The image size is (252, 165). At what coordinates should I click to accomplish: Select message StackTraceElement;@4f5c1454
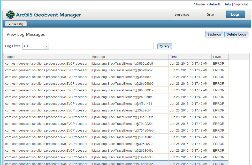[122, 104]
